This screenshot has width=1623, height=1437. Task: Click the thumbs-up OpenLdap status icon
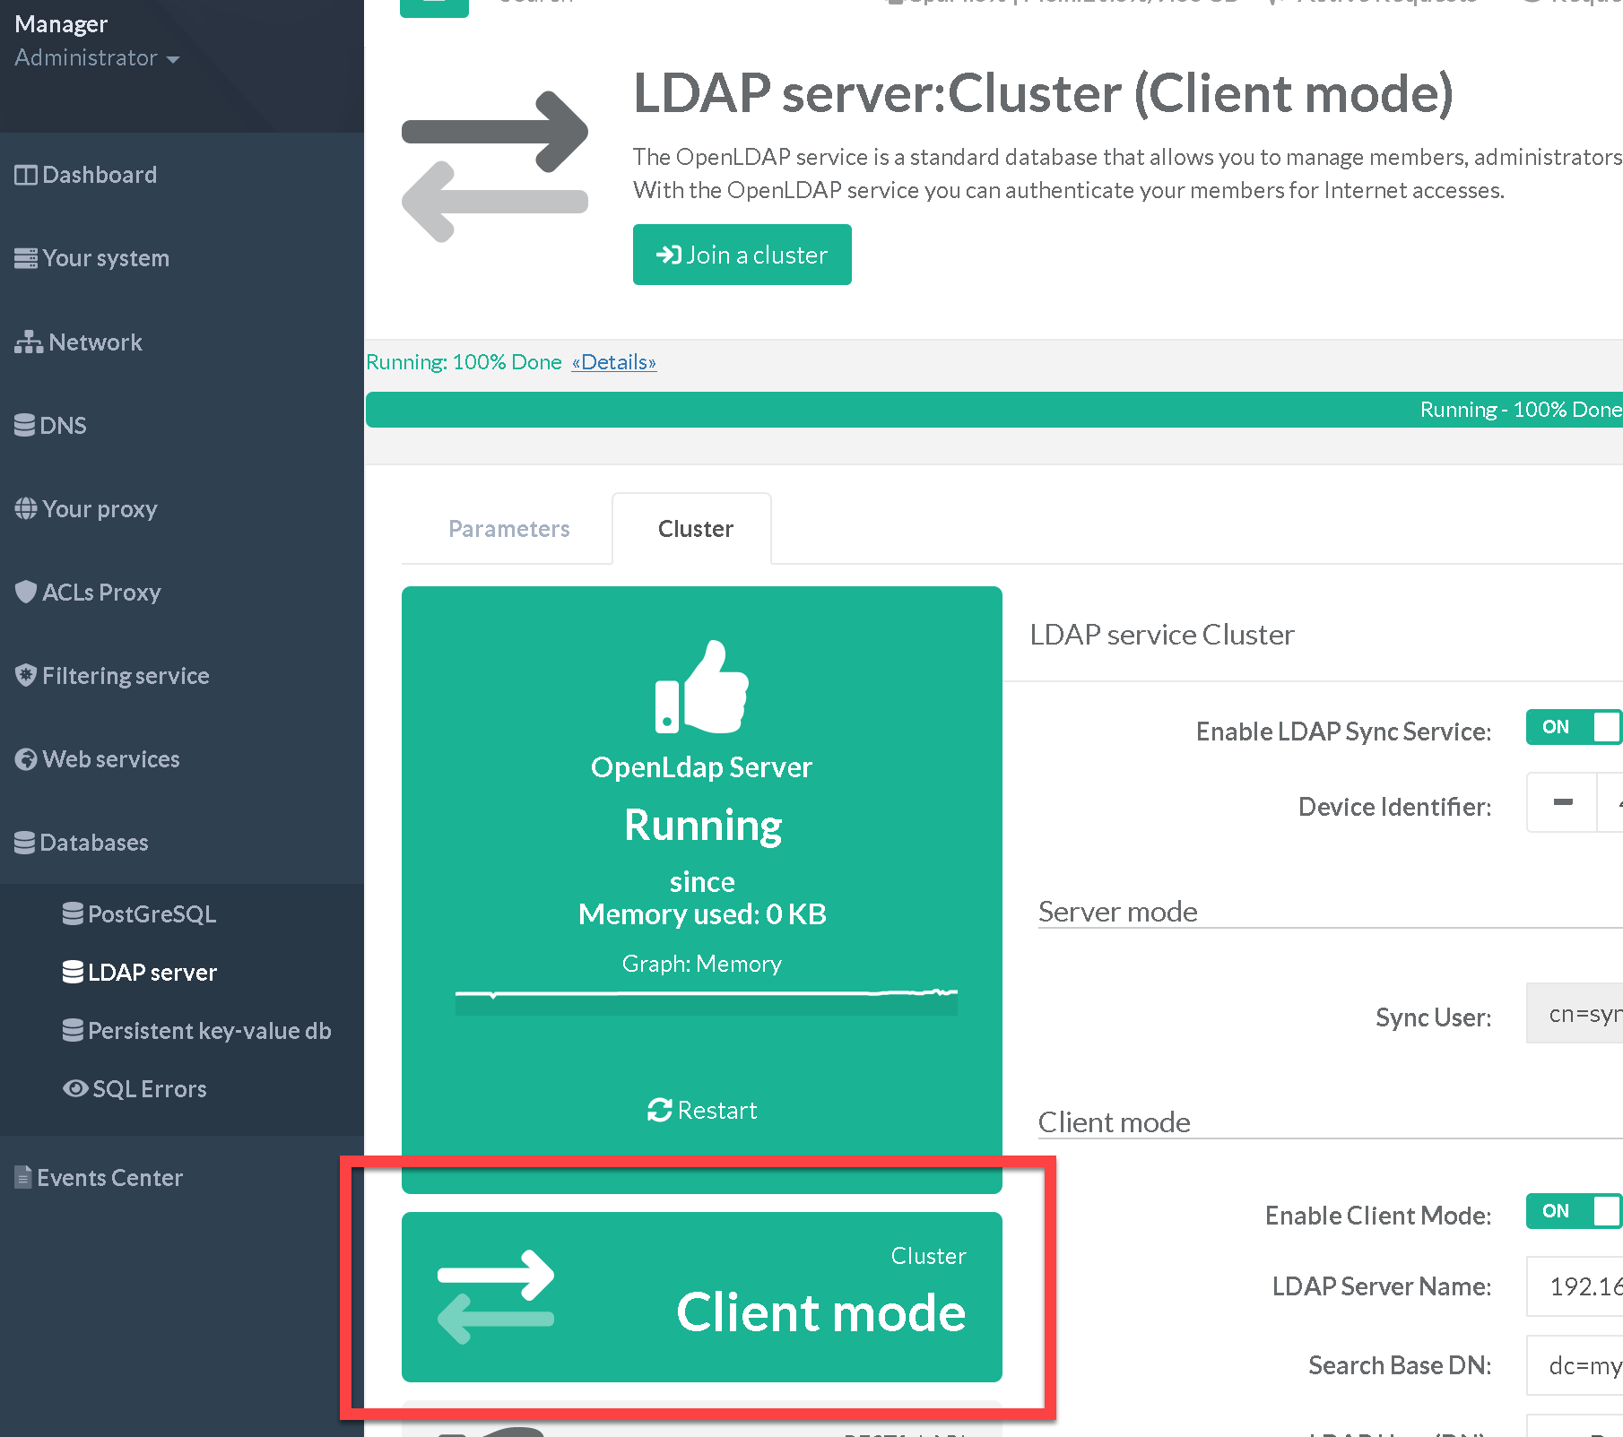701,688
